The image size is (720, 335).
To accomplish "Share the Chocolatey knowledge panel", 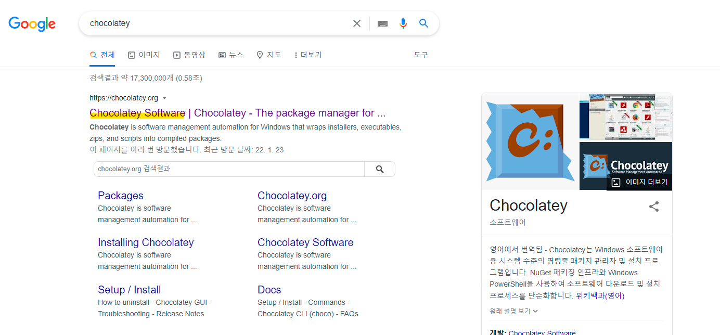I will point(654,207).
